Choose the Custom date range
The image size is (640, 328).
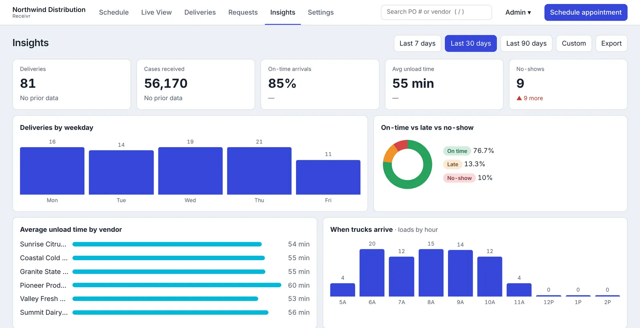coord(574,43)
